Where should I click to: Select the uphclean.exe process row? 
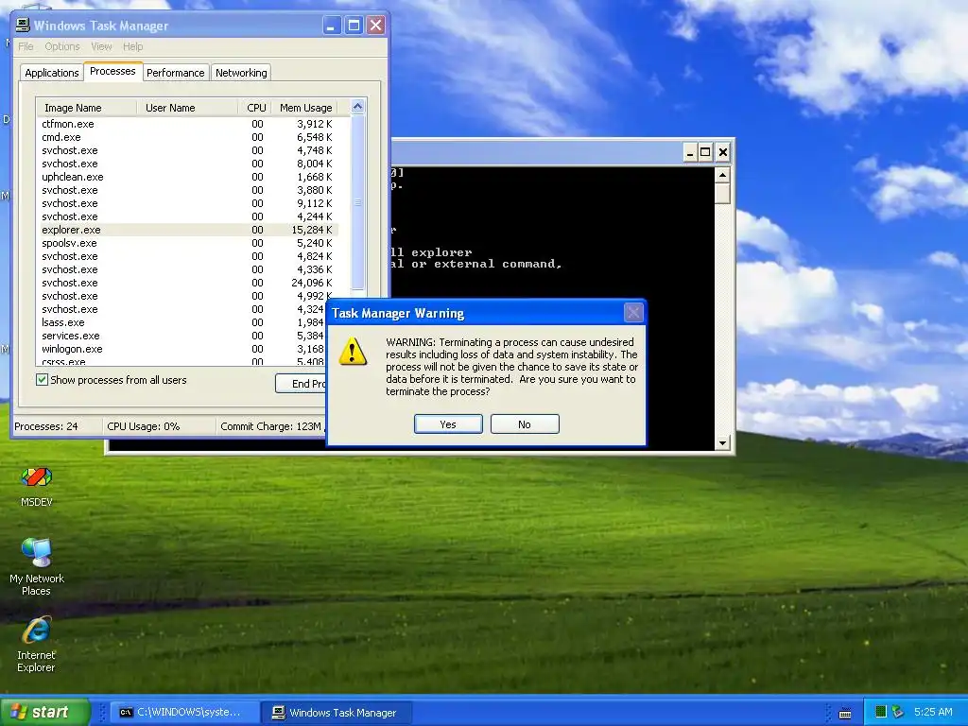tap(187, 177)
